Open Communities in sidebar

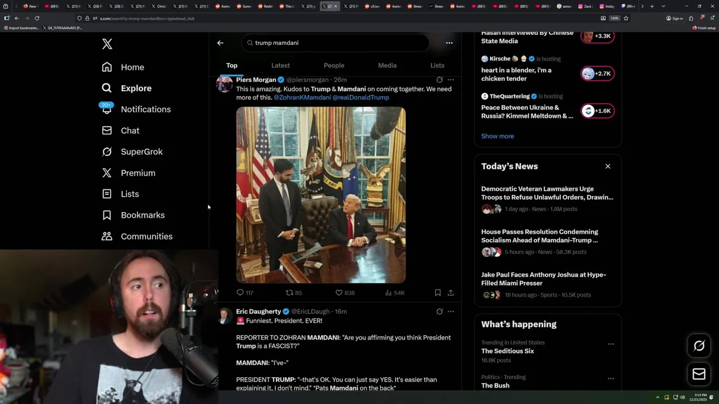(x=137, y=236)
